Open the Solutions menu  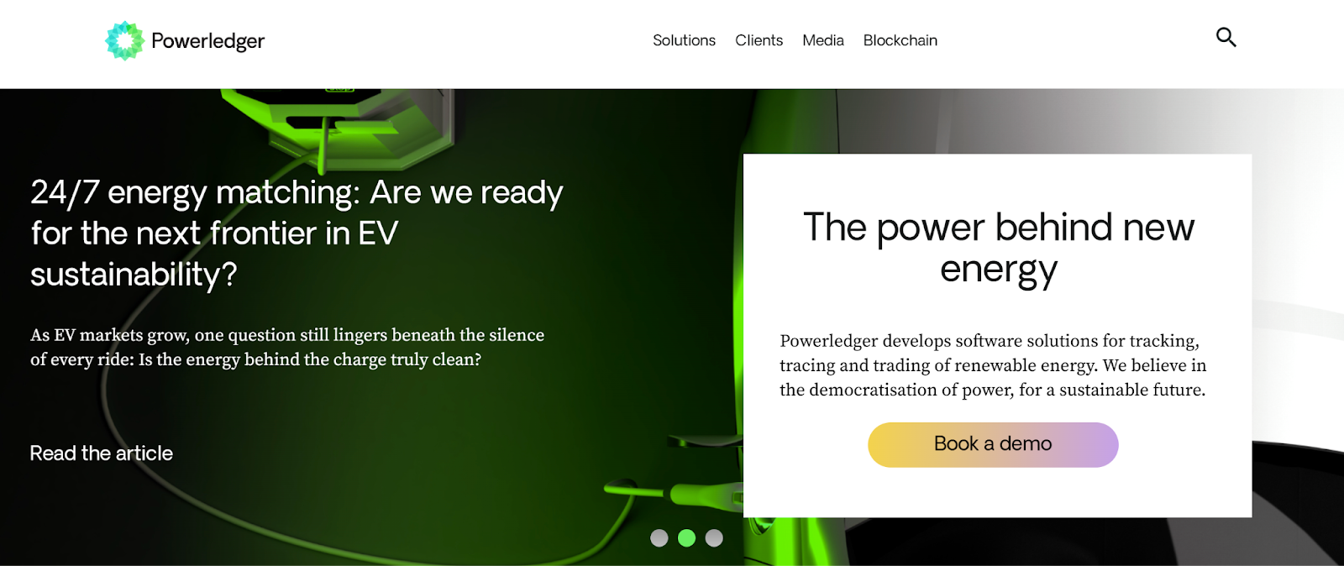coord(684,40)
